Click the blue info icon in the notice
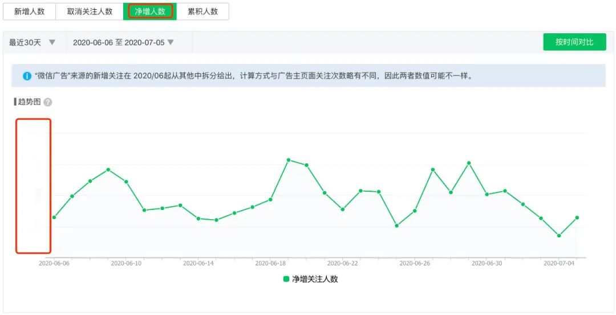Screen dimensions: 616x315 click(27, 76)
